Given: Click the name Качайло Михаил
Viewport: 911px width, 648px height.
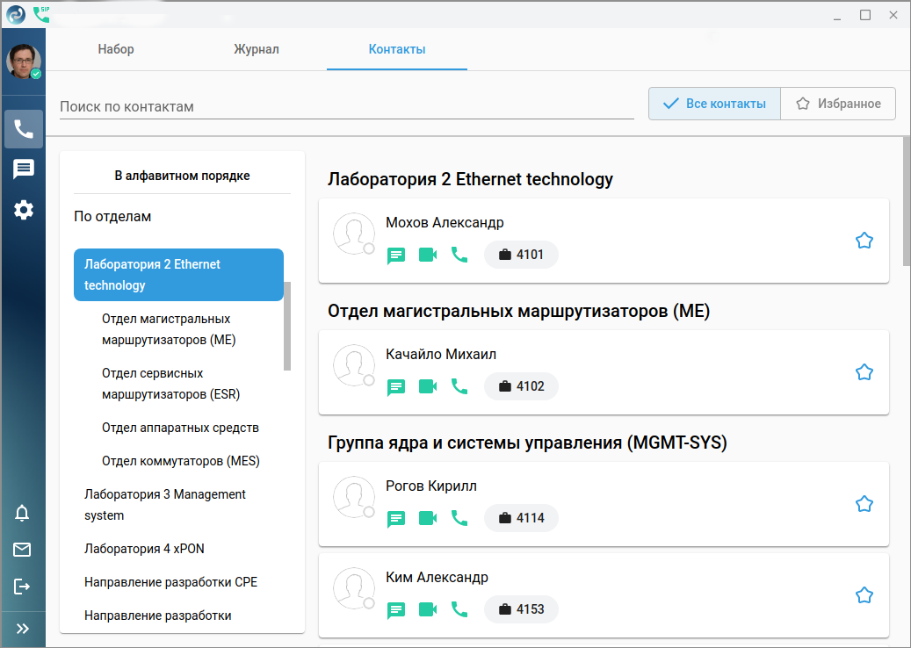Looking at the screenshot, I should point(441,354).
